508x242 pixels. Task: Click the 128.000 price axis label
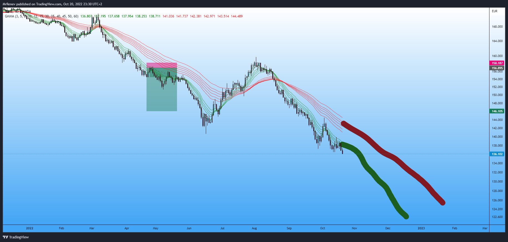point(497,191)
